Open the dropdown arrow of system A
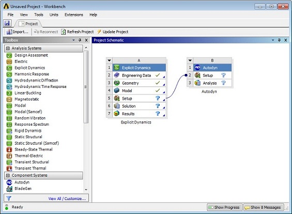292x214 pixels. pos(110,60)
